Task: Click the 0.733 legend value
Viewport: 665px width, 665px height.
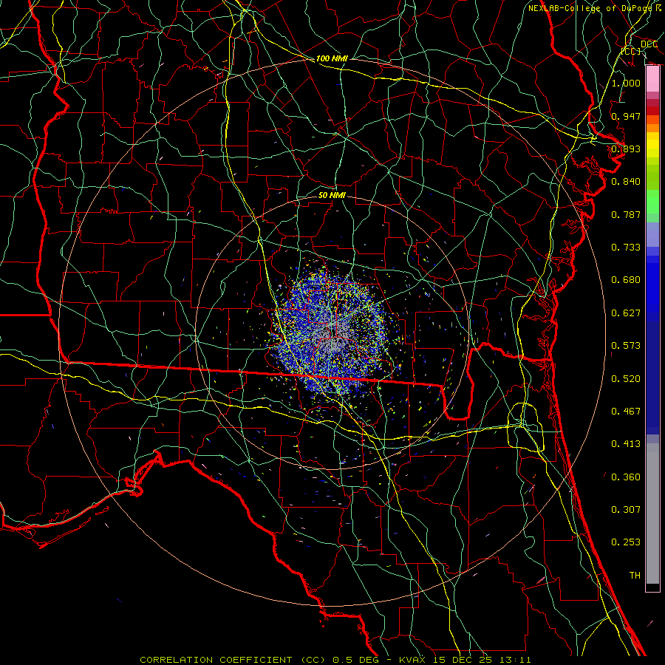Action: click(x=626, y=248)
